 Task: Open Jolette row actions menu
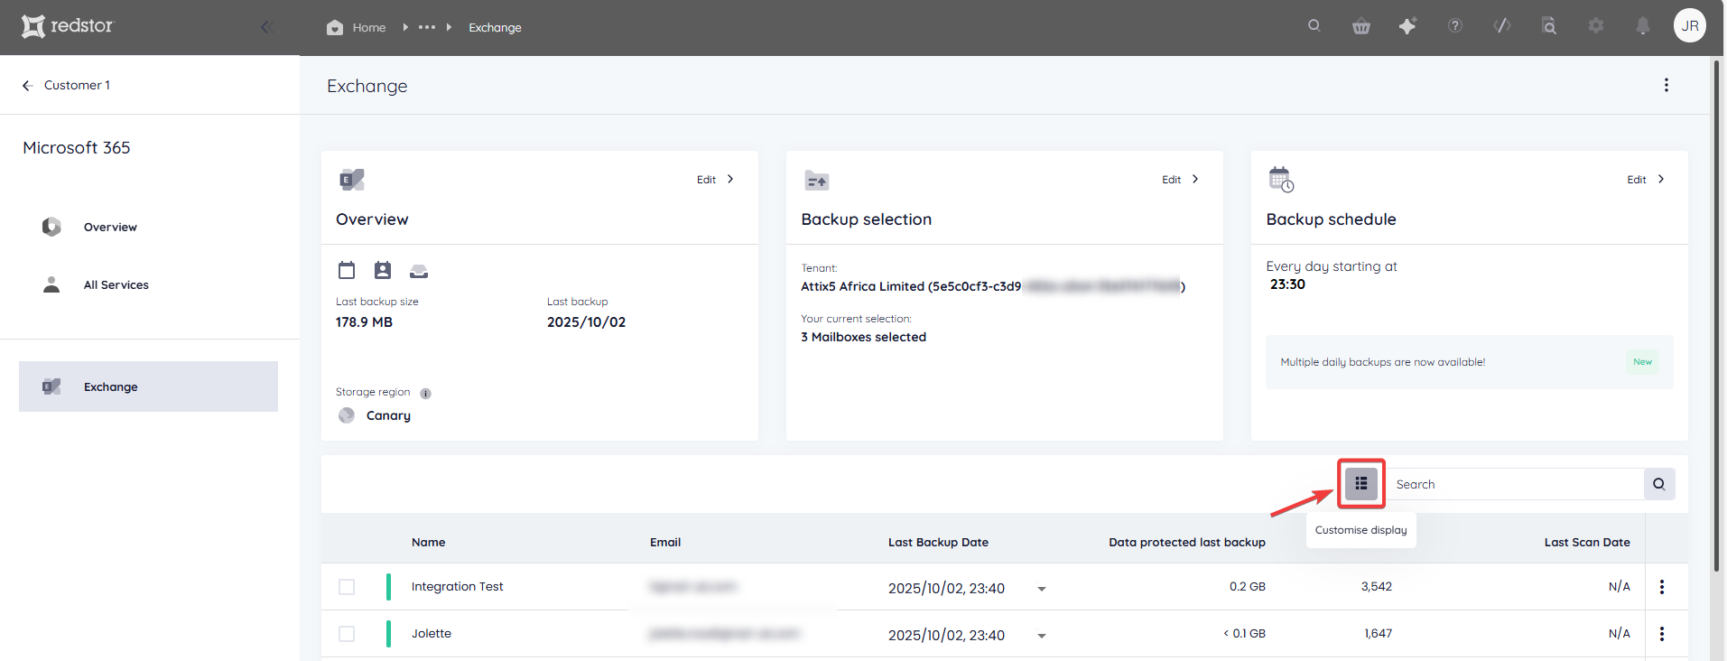(x=1662, y=634)
